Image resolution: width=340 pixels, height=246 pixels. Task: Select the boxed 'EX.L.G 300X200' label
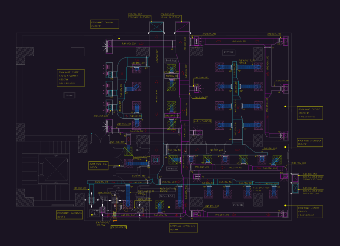click(119, 227)
